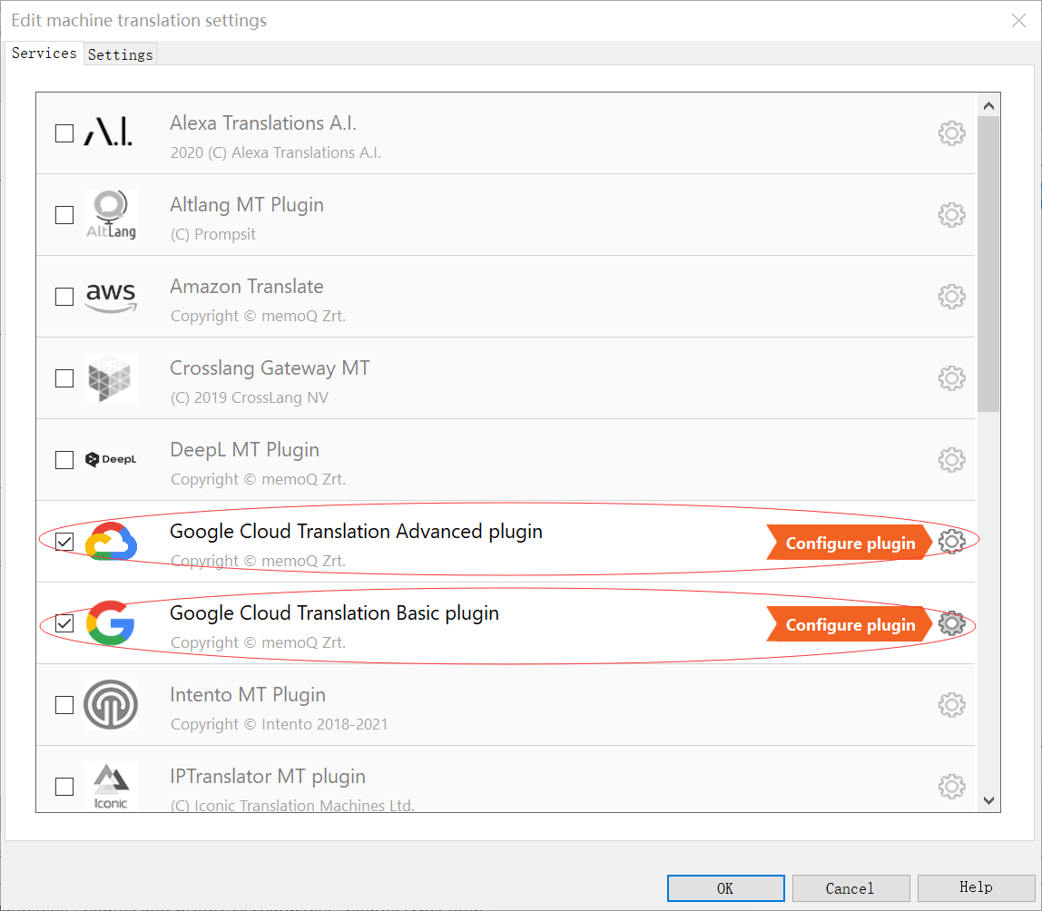Tick the Amazon Translate checkbox

(64, 297)
